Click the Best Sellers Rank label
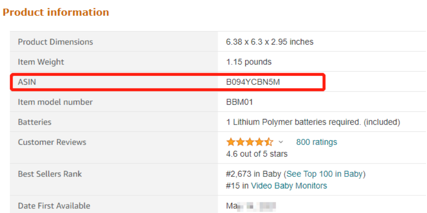The height and width of the screenshot is (213, 427). coord(50,174)
